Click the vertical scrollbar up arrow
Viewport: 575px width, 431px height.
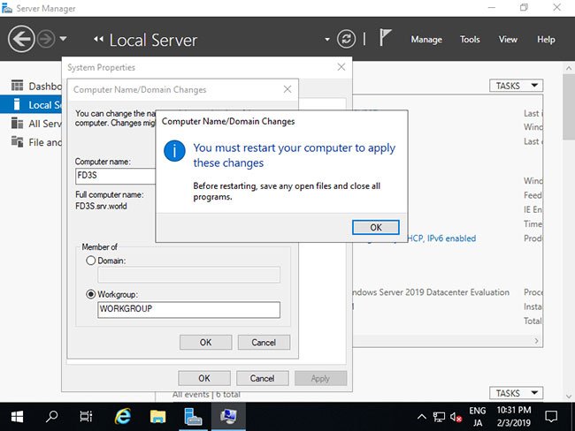click(569, 68)
